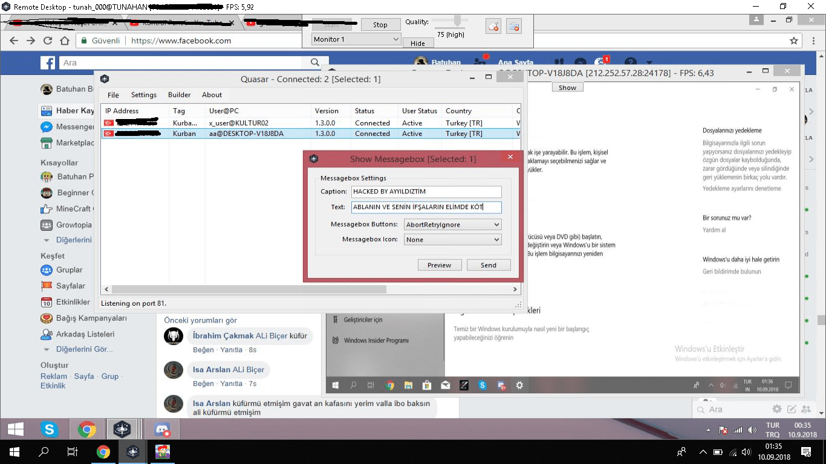Open the MineCraft shortcut in sidebar
Image resolution: width=826 pixels, height=464 pixels.
coord(67,208)
